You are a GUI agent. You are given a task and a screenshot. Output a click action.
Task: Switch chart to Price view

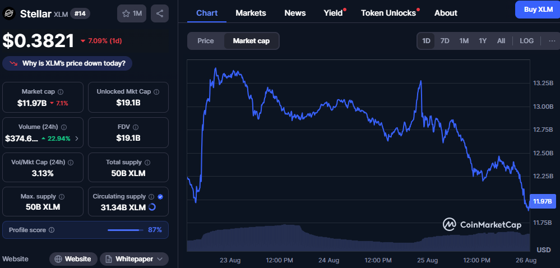pos(206,41)
